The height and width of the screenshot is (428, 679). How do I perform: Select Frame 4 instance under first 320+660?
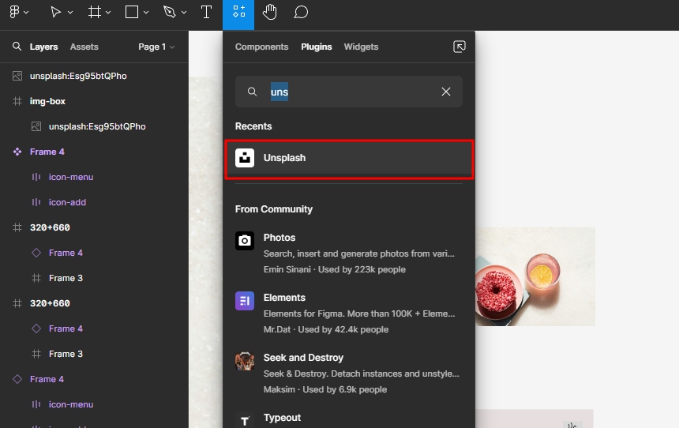pyautogui.click(x=95, y=253)
